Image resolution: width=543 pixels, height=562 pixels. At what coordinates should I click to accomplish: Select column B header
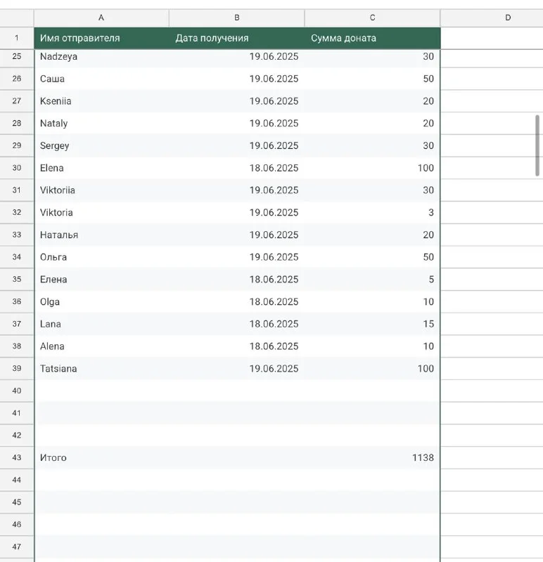pos(236,18)
